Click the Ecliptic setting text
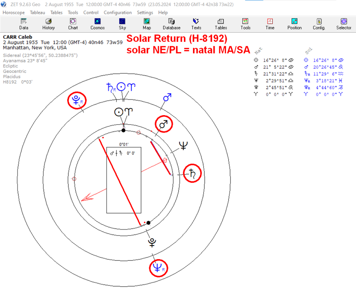Viewport: 356px width, 304px height. (x=10, y=66)
